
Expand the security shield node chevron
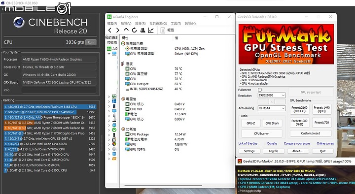pyautogui.click(x=109, y=144)
